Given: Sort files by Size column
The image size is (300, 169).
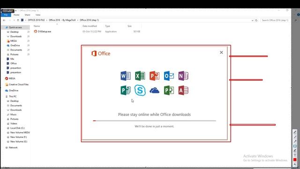Looking at the screenshot, I should (x=129, y=26).
